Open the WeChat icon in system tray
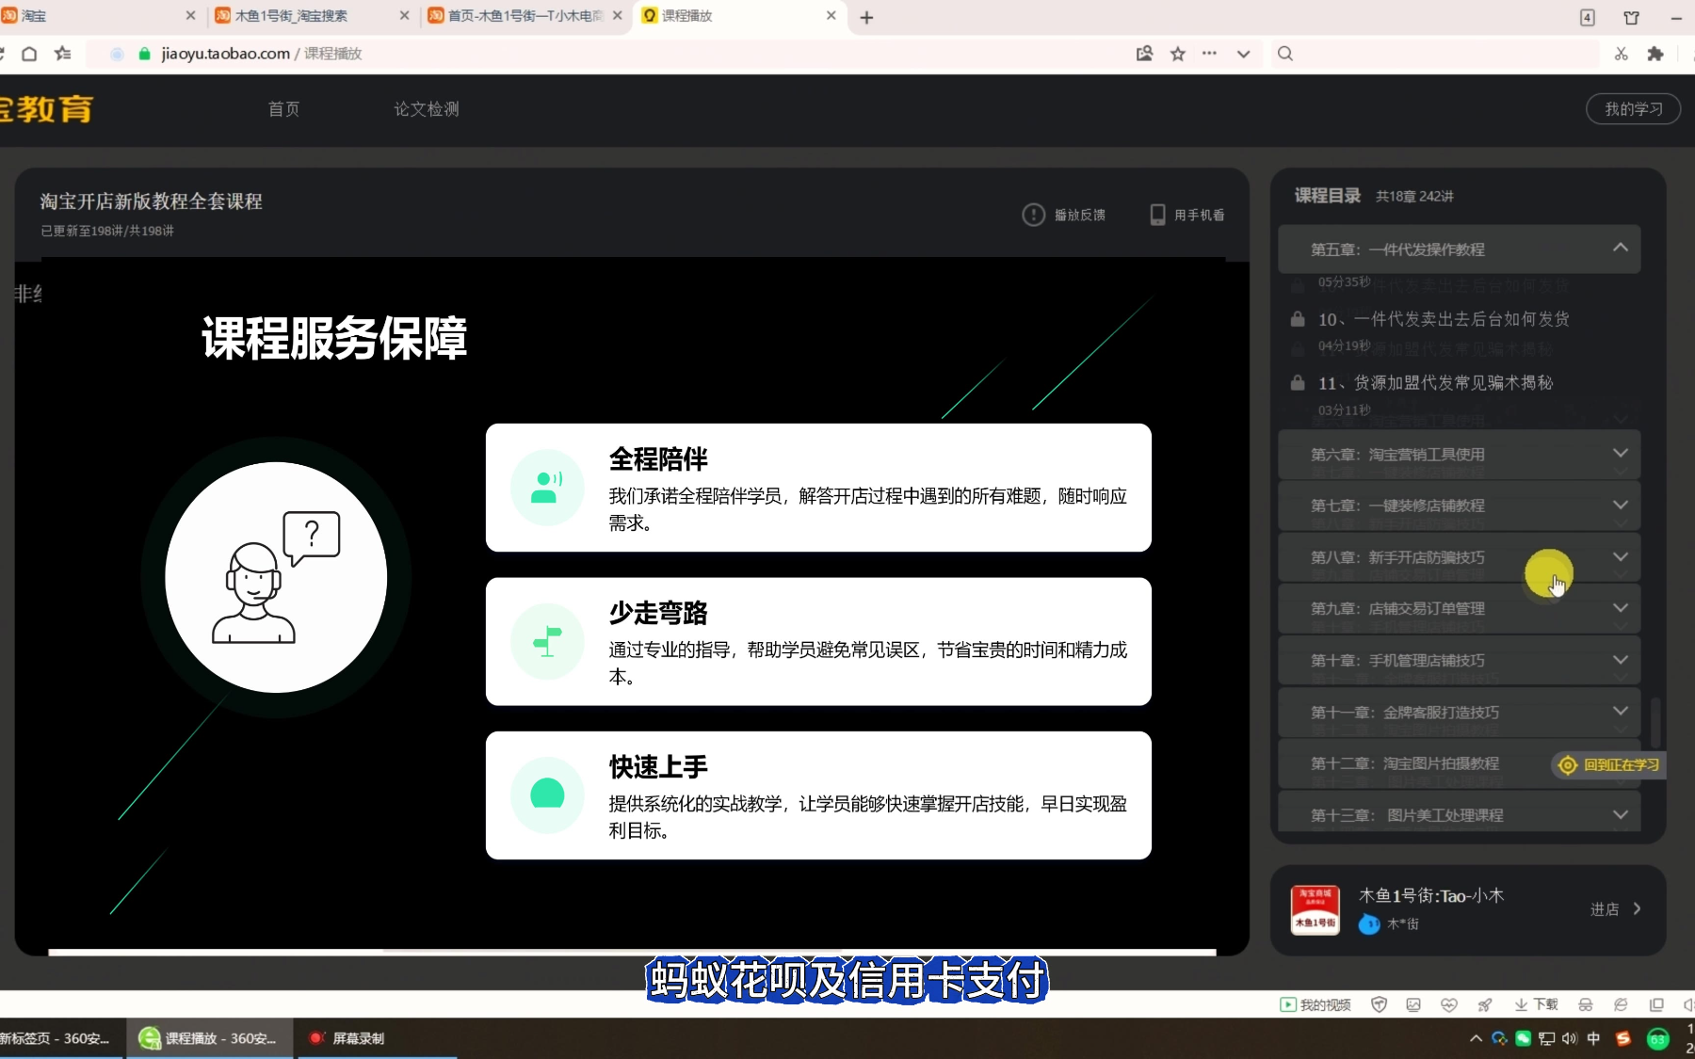 tap(1523, 1038)
